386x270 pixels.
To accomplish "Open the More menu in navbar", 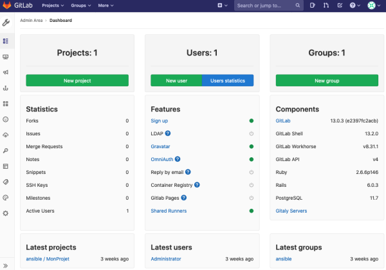I will (106, 5).
